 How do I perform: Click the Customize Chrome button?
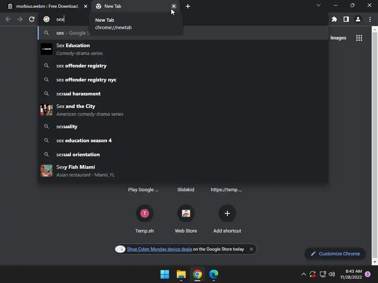335,254
